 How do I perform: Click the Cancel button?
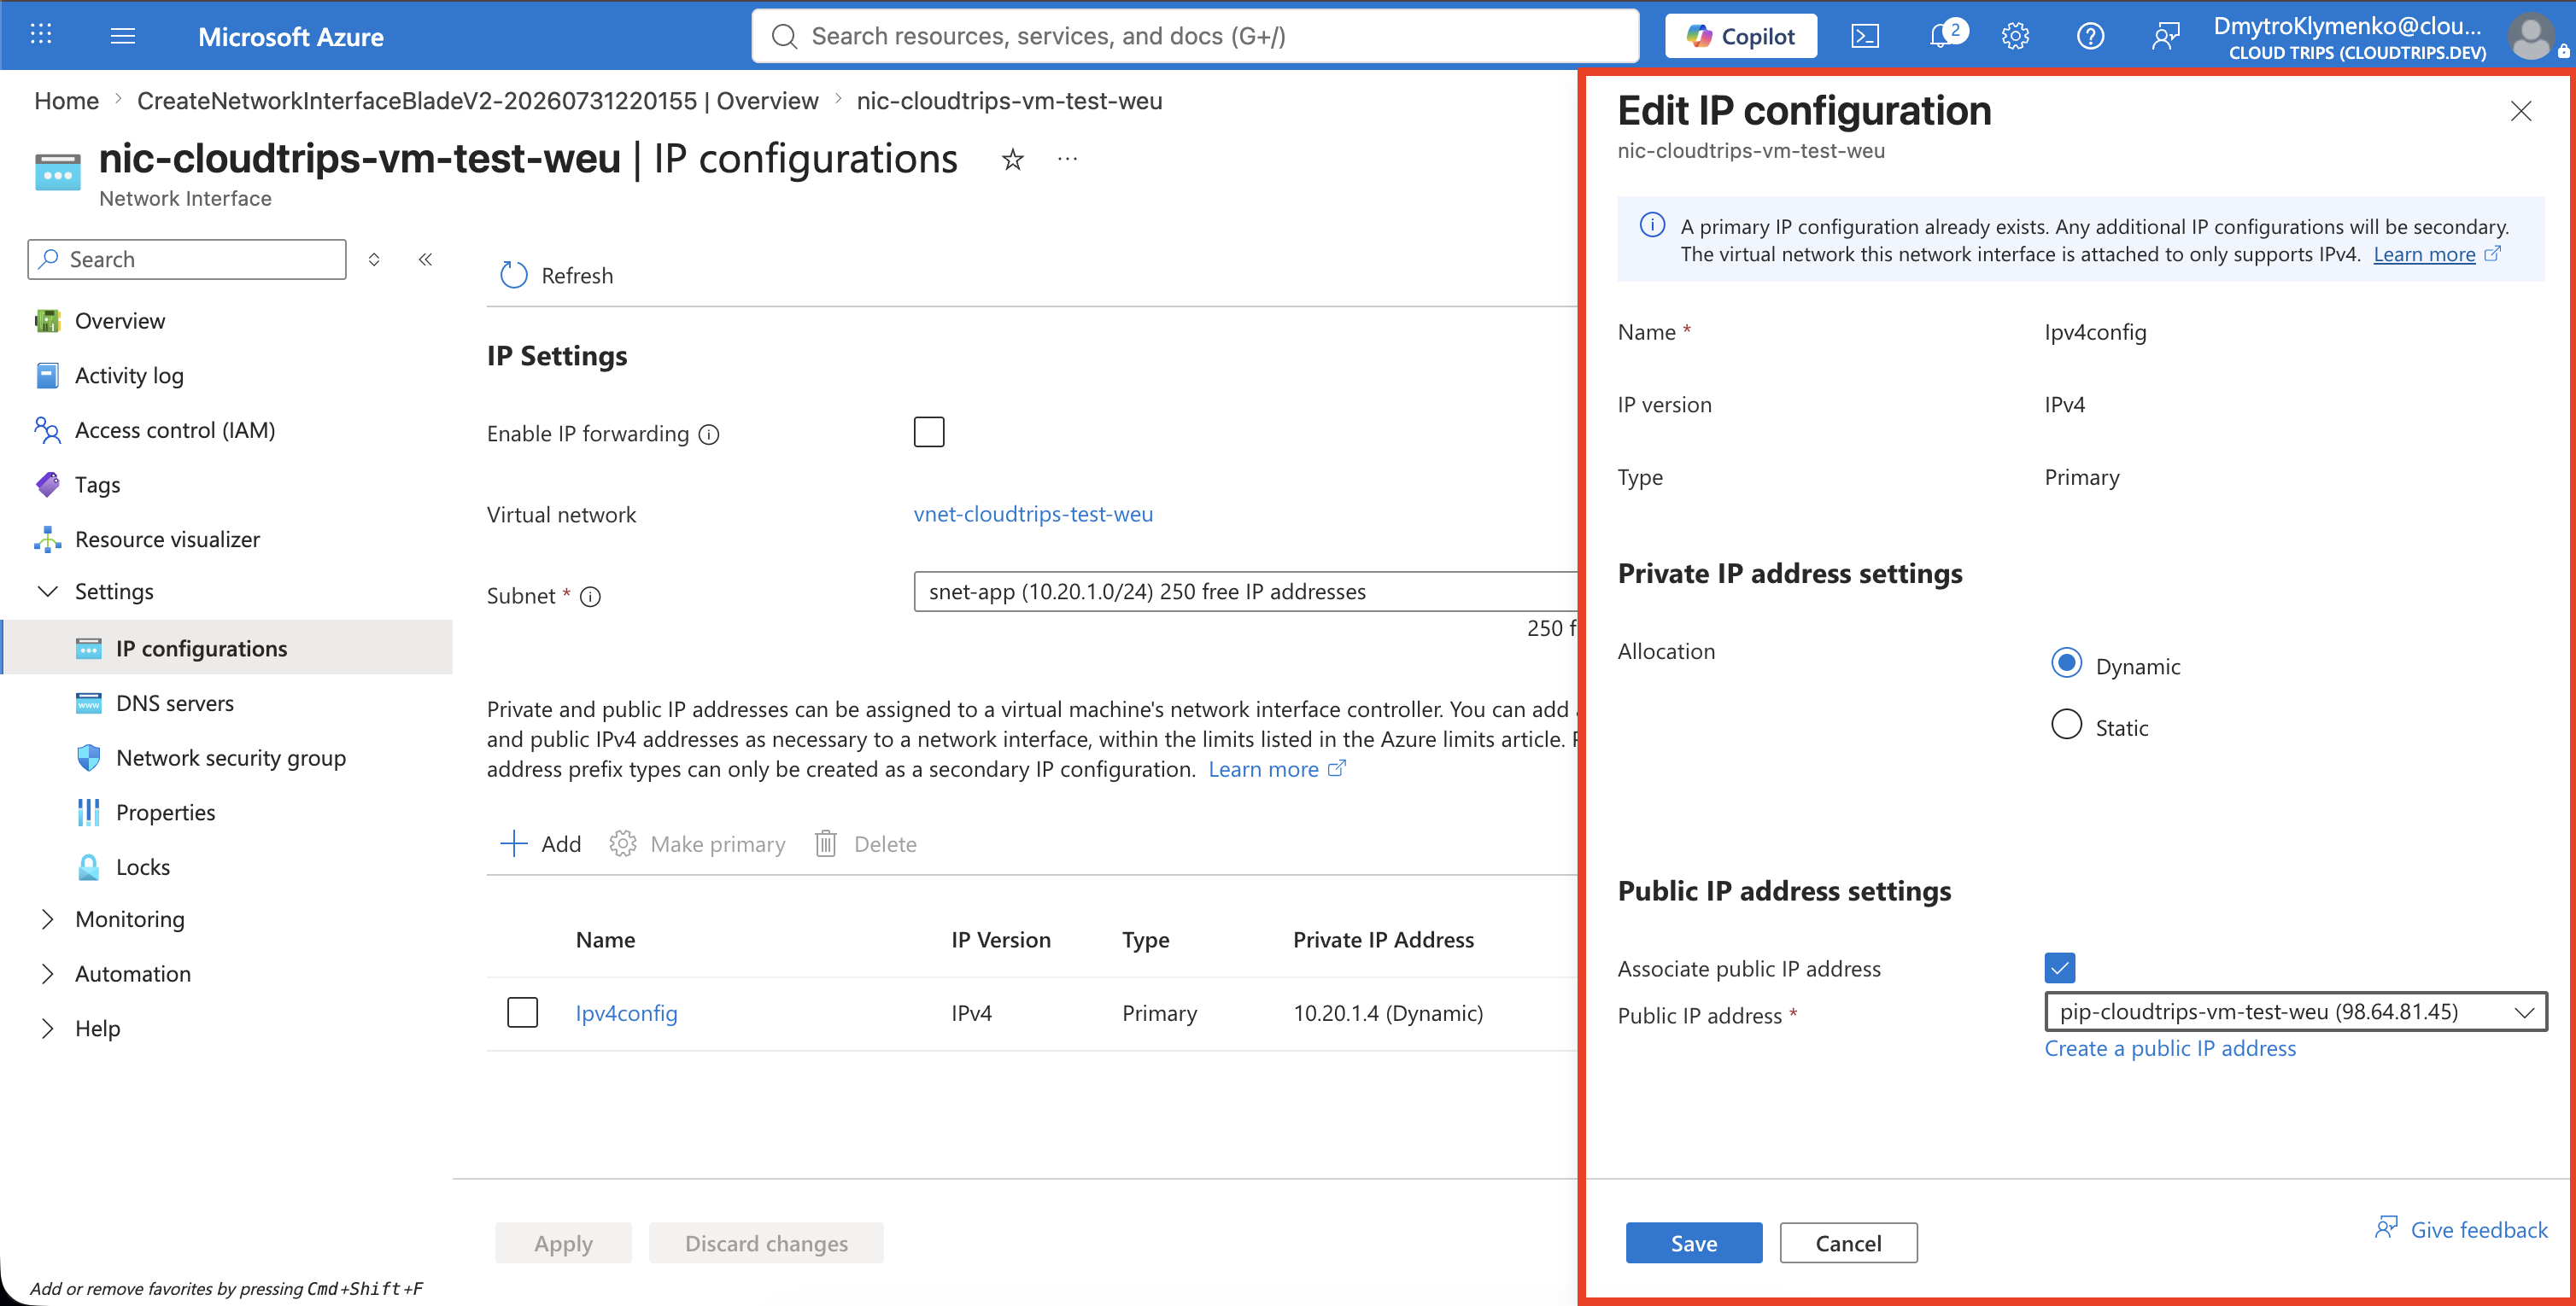[x=1848, y=1243]
